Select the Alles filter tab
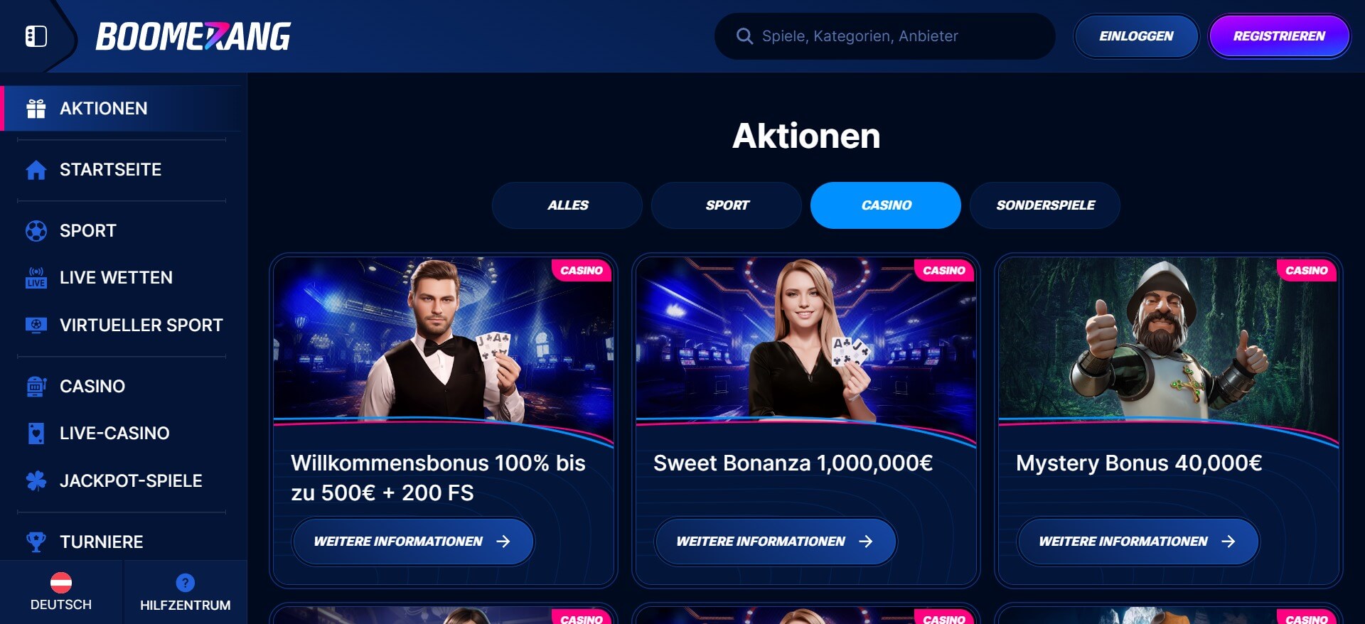The height and width of the screenshot is (624, 1365). point(567,205)
